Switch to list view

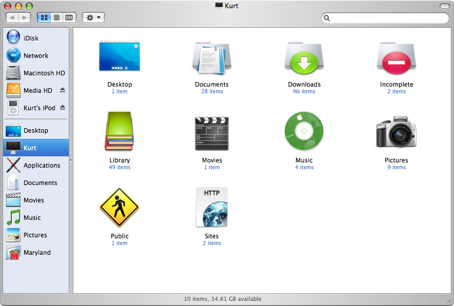[57, 17]
